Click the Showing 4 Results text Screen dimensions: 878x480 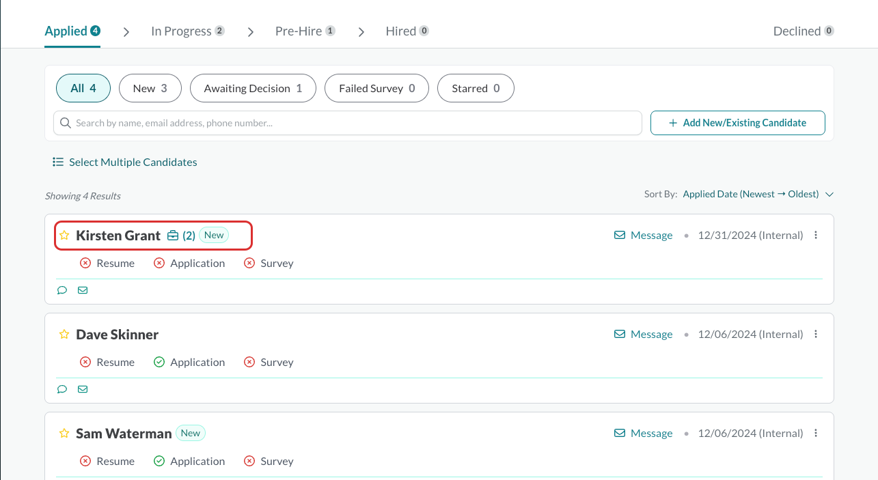(83, 196)
